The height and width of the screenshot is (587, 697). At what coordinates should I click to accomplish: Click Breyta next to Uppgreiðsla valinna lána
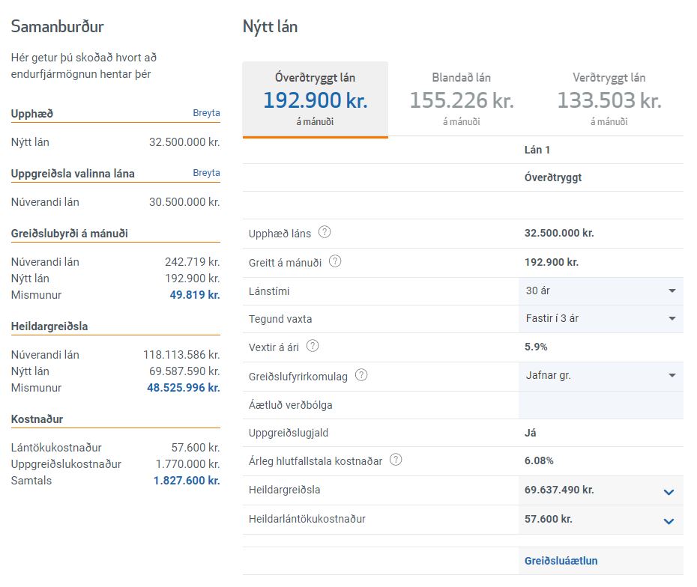click(x=206, y=173)
